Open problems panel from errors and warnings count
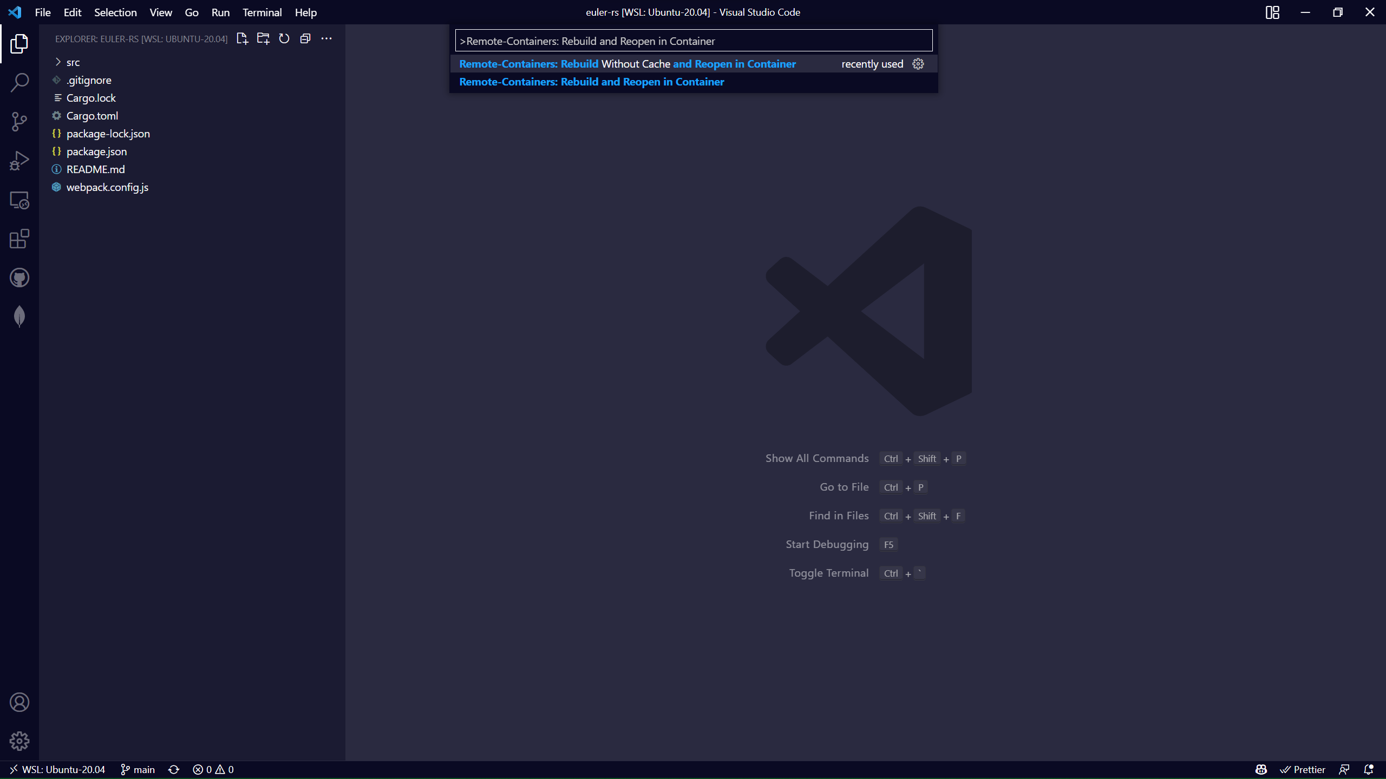This screenshot has width=1386, height=779. pyautogui.click(x=213, y=769)
